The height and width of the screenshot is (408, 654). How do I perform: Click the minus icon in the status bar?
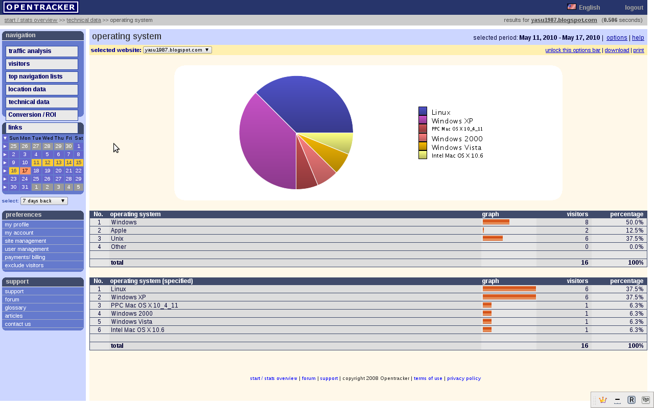click(617, 400)
